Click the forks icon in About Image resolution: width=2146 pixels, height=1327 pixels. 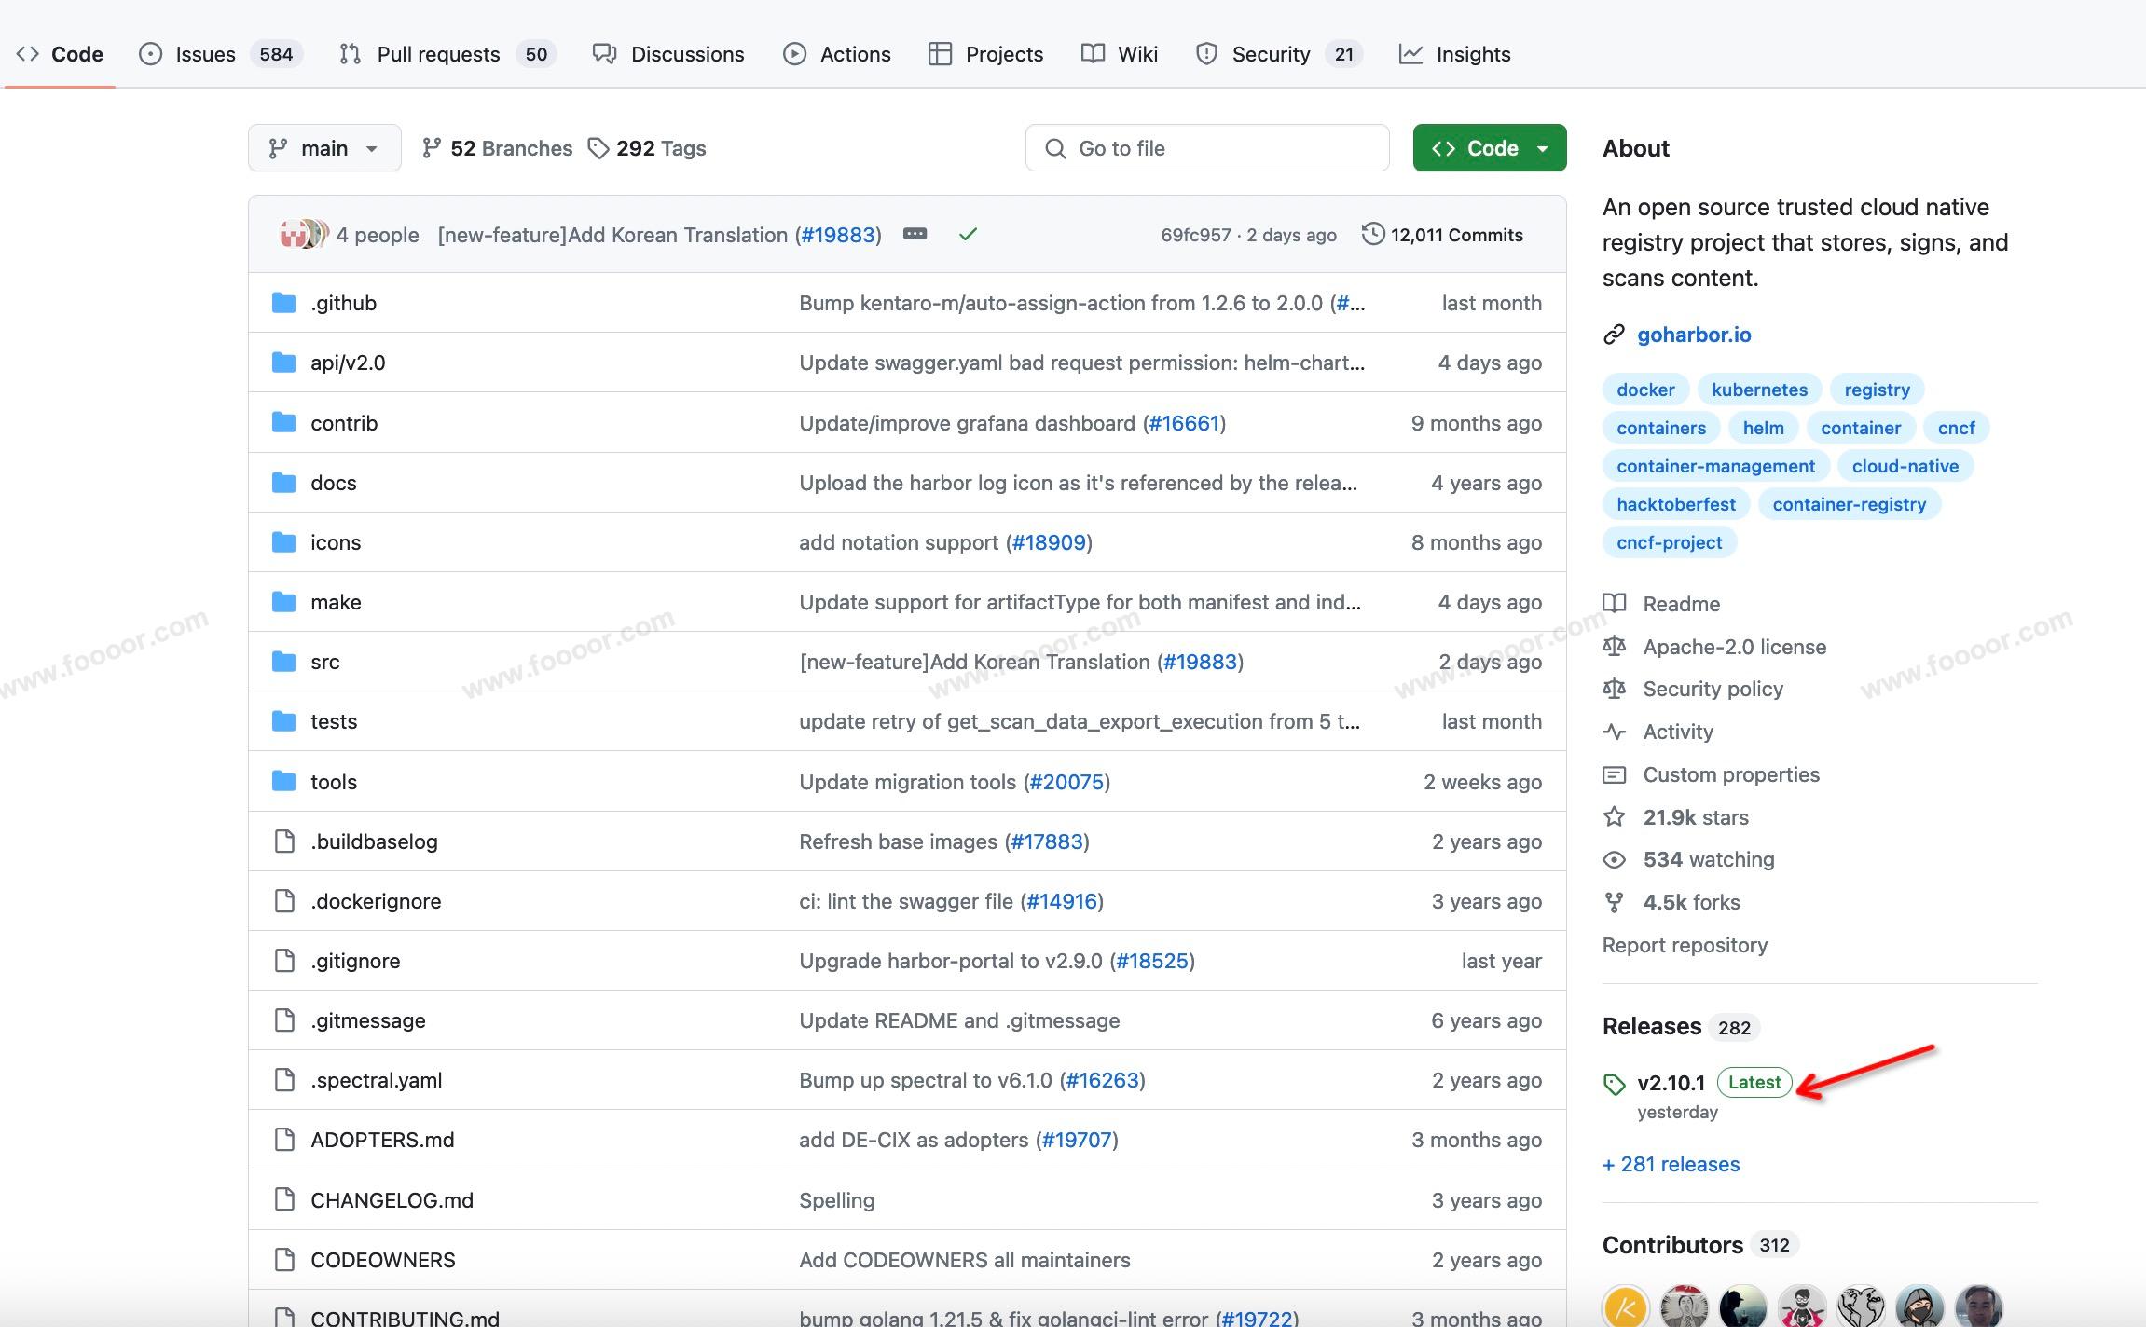click(x=1614, y=902)
